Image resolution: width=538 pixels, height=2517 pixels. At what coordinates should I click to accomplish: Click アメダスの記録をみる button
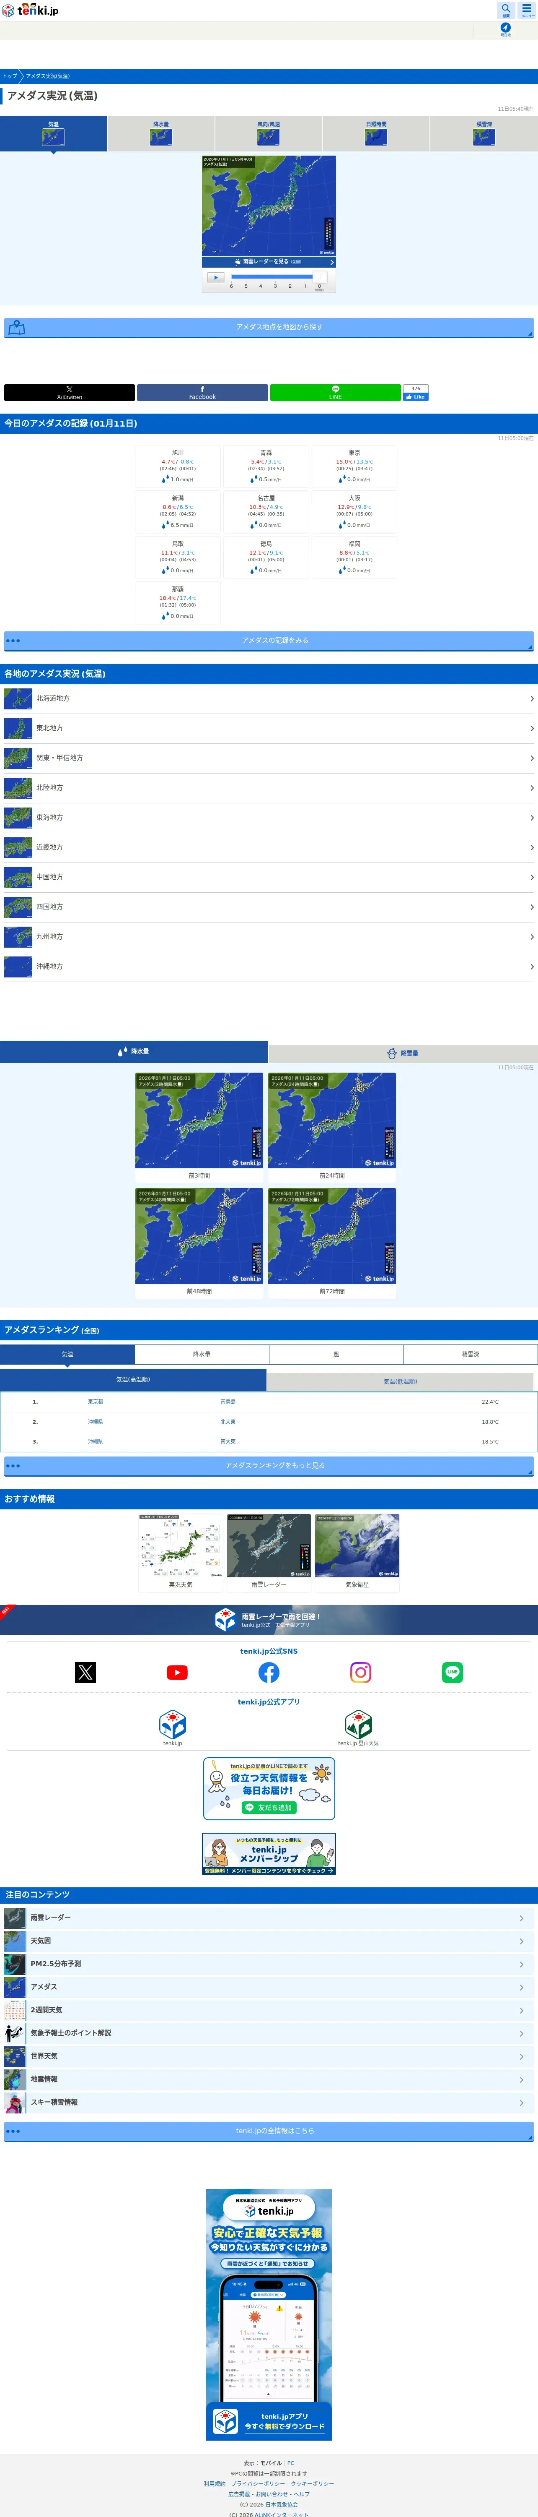click(269, 641)
